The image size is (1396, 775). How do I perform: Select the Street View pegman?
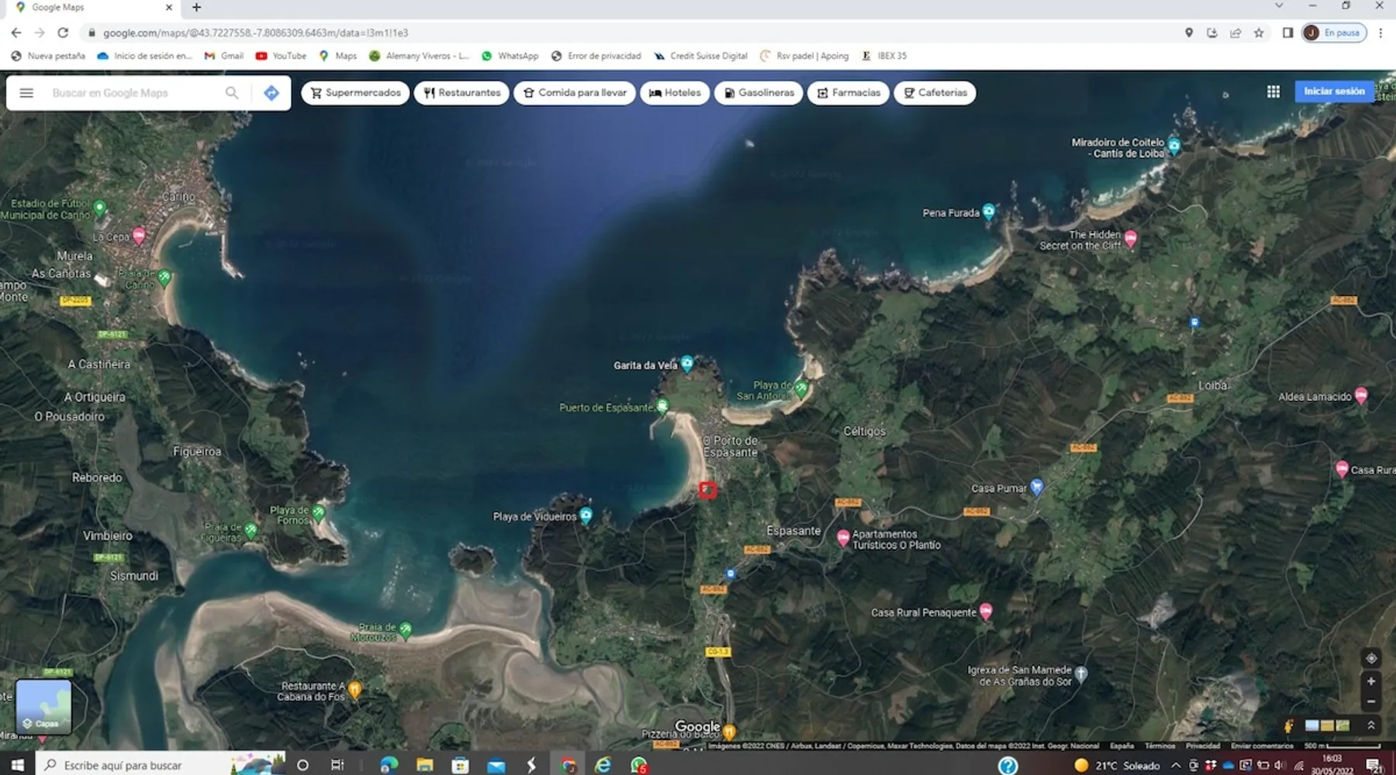point(1288,726)
